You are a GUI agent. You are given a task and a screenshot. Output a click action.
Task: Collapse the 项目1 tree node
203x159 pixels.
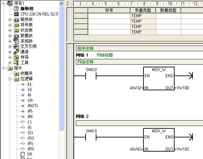coord(3,3)
